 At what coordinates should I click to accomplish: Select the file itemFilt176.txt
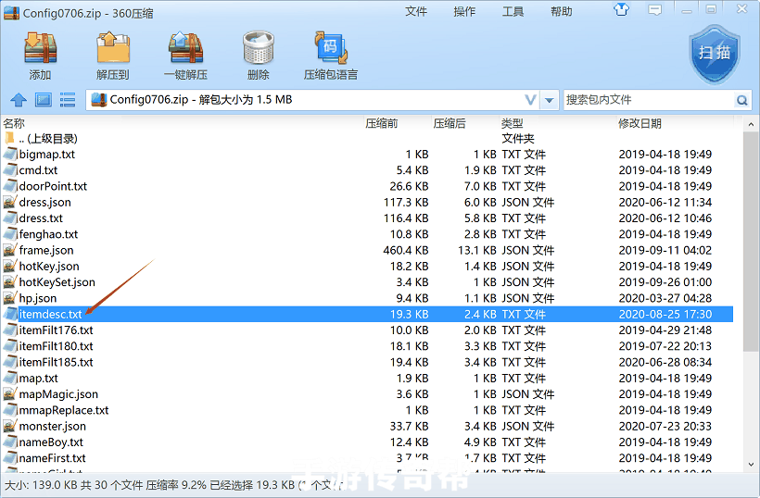[x=367, y=330]
